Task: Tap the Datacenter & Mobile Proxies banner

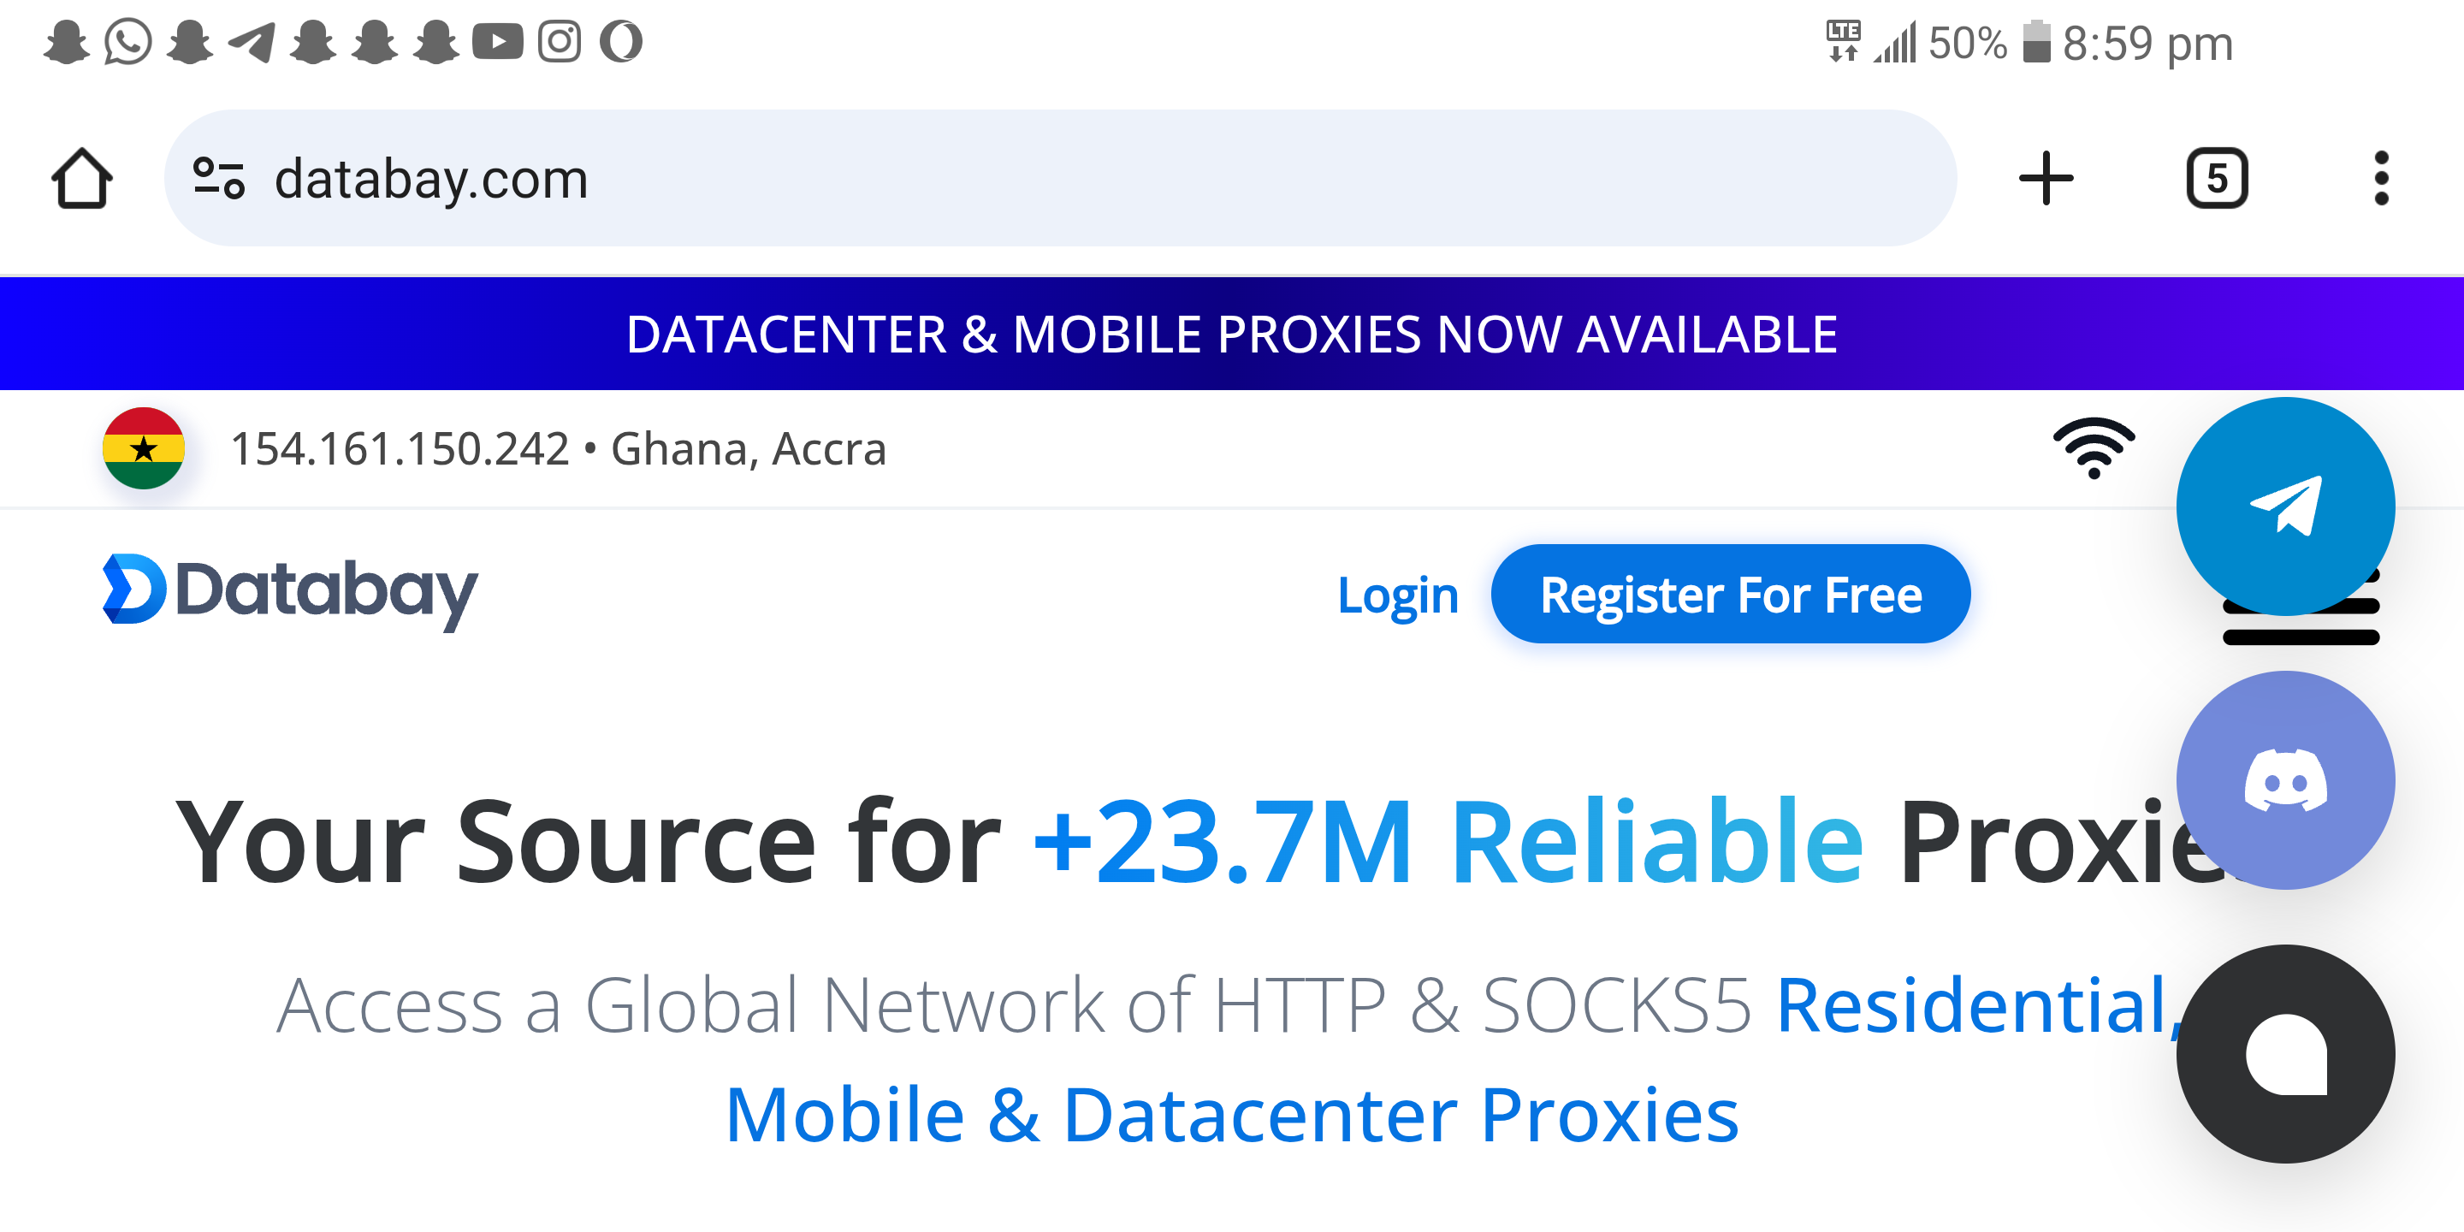Action: [1232, 334]
